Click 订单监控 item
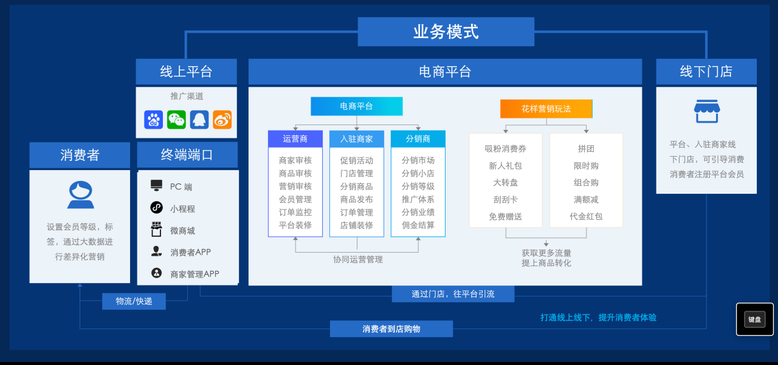This screenshot has height=365, width=778. 295,212
